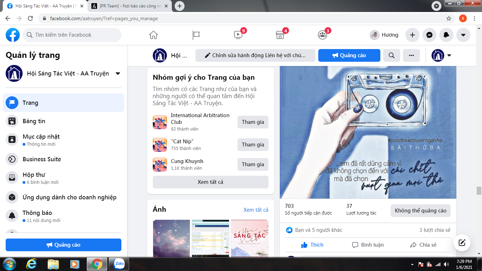The image size is (482, 271).
Task: Click the Hương profile link
Action: (384, 35)
